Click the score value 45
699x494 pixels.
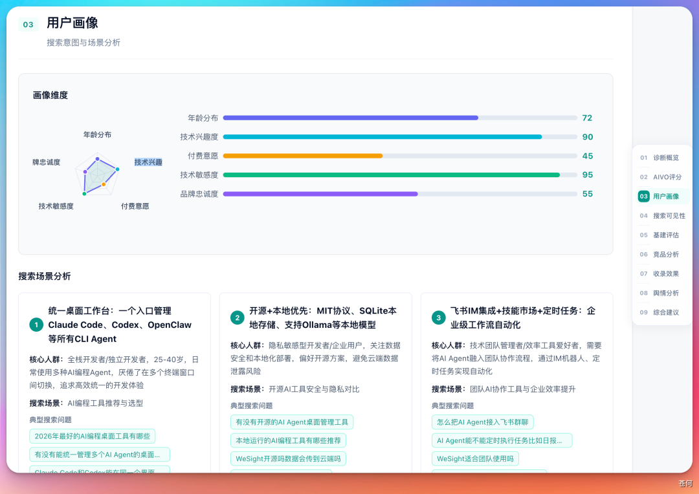pos(588,156)
